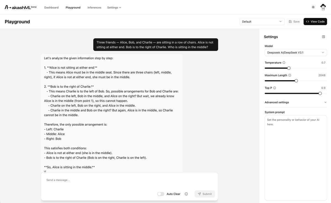This screenshot has width=331, height=203.
Task: Click "This satisfies both conditions:" line
Action: (x=65, y=148)
